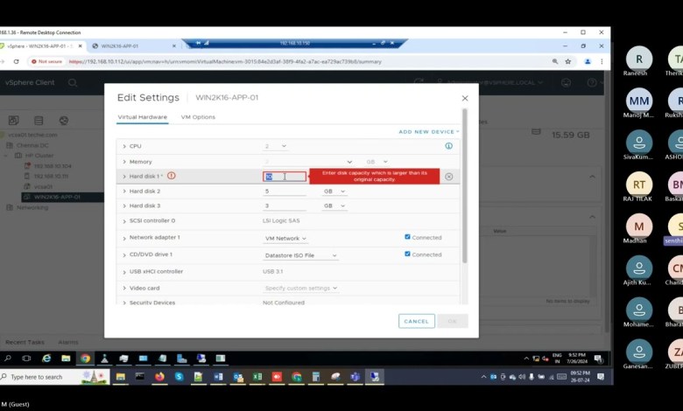This screenshot has height=411, width=683.
Task: Click the vSphere Client search icon
Action: pos(73,82)
